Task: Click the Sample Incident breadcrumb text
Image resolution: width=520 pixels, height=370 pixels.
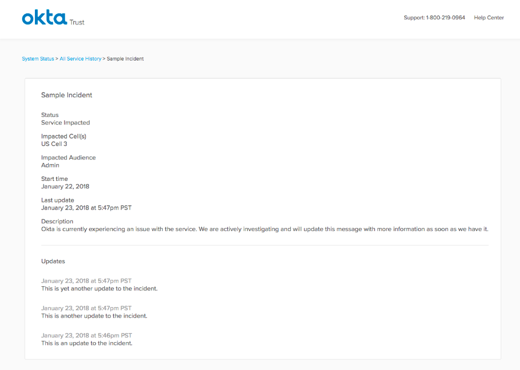Action: point(125,59)
